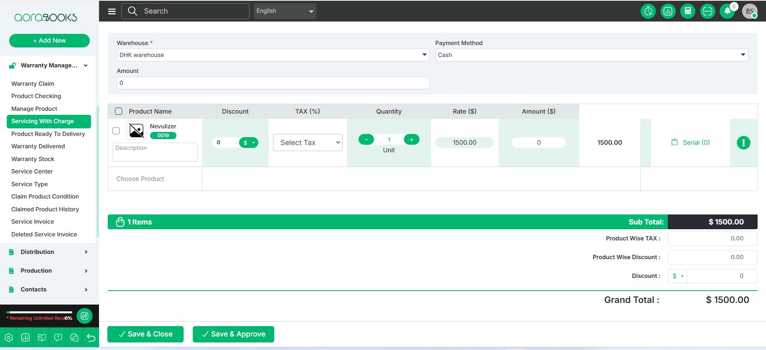Click the help question bubble icon
The height and width of the screenshot is (350, 766).
(58, 338)
